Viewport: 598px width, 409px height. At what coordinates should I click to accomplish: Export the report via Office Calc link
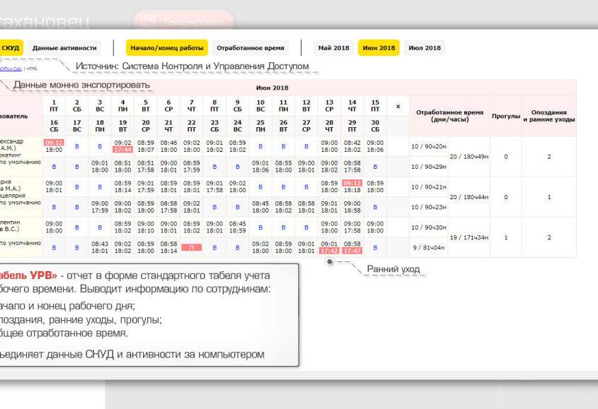pyautogui.click(x=11, y=69)
